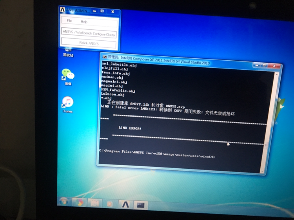Click the 'FEM_faPublic.obj' line
294x220 pixels.
(118, 90)
